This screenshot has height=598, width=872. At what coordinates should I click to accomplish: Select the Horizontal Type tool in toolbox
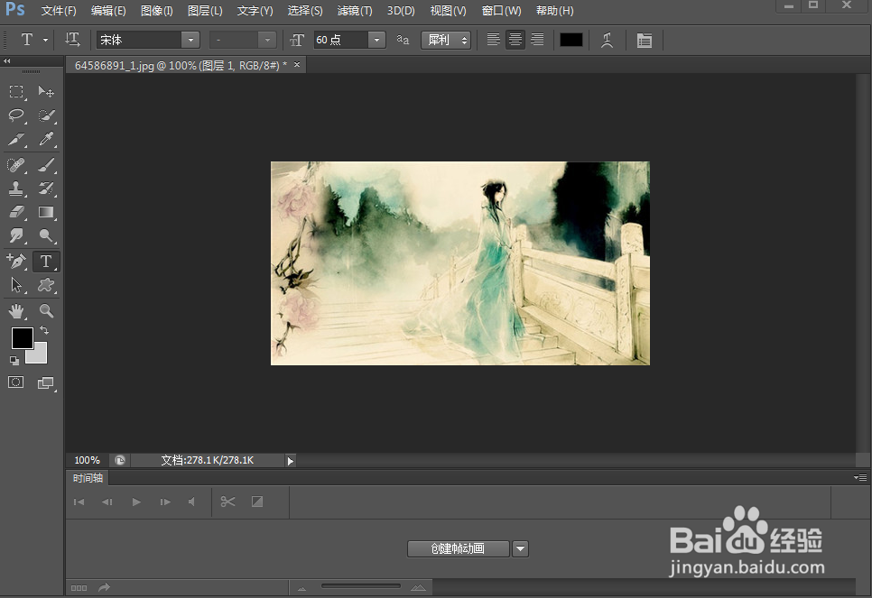[x=46, y=262]
